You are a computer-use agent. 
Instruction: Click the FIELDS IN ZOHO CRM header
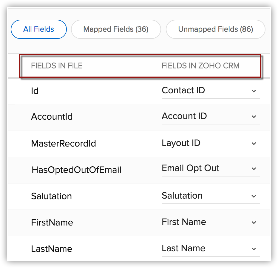click(x=200, y=66)
